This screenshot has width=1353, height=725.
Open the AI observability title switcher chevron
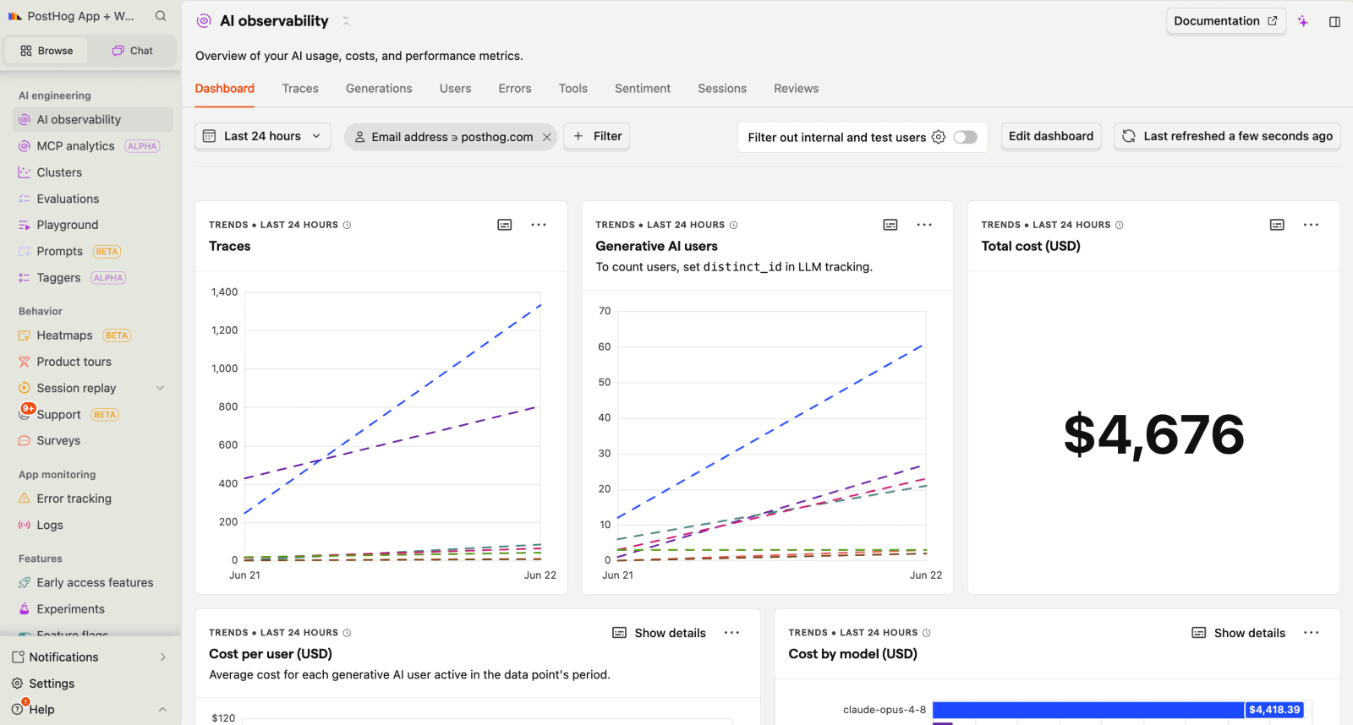coord(346,21)
